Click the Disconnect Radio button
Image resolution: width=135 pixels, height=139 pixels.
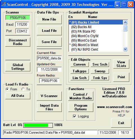tap(18, 42)
